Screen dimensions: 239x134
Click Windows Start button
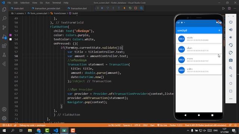click(4, 131)
